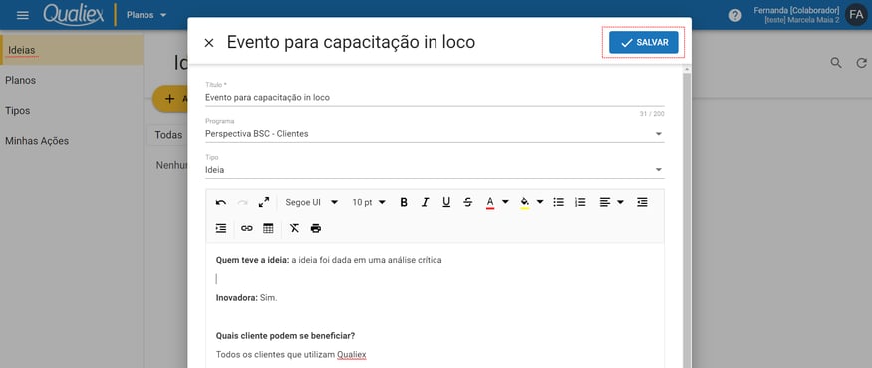Clear text formatting

click(294, 228)
